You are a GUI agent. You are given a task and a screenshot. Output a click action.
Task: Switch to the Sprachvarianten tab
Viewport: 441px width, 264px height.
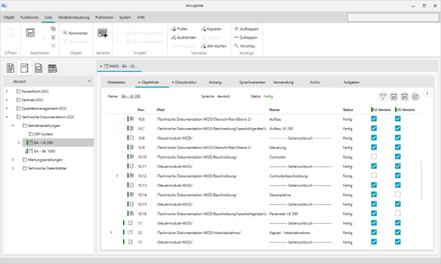click(252, 82)
